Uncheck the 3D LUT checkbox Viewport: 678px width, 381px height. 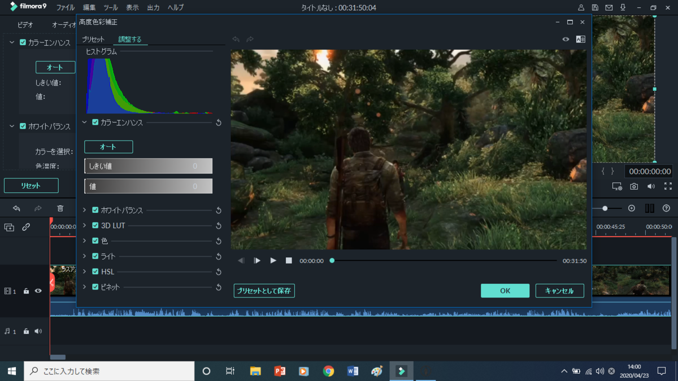coord(95,225)
